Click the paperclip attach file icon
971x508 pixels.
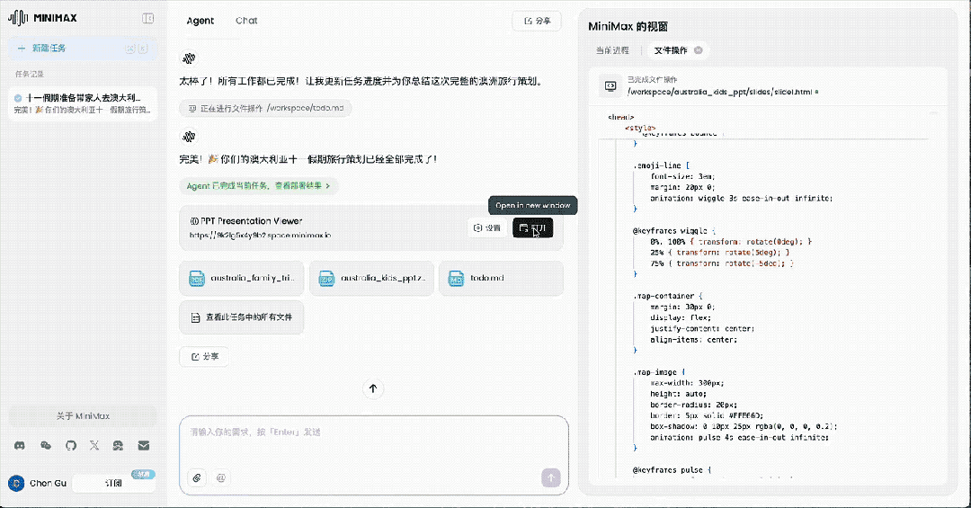197,477
